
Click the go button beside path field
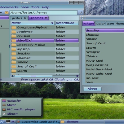click(x=80, y=12)
